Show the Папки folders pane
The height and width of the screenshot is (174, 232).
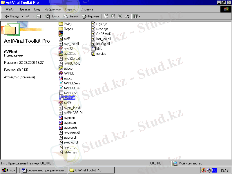pyautogui.click(x=71, y=16)
